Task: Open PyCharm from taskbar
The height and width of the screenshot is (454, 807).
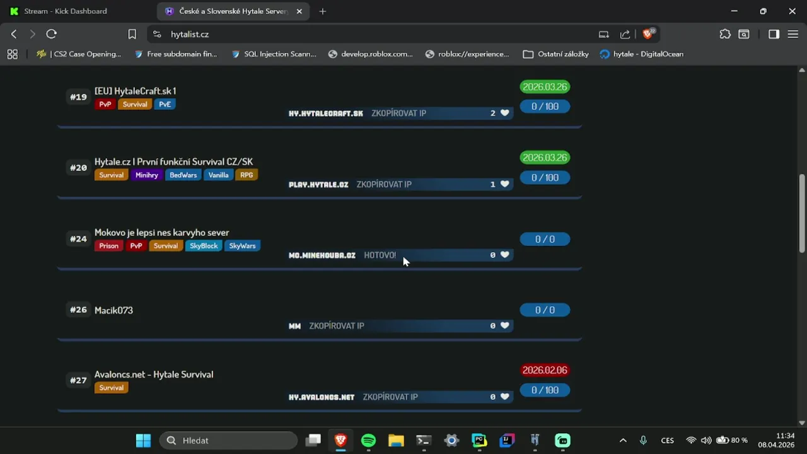Action: tap(479, 440)
